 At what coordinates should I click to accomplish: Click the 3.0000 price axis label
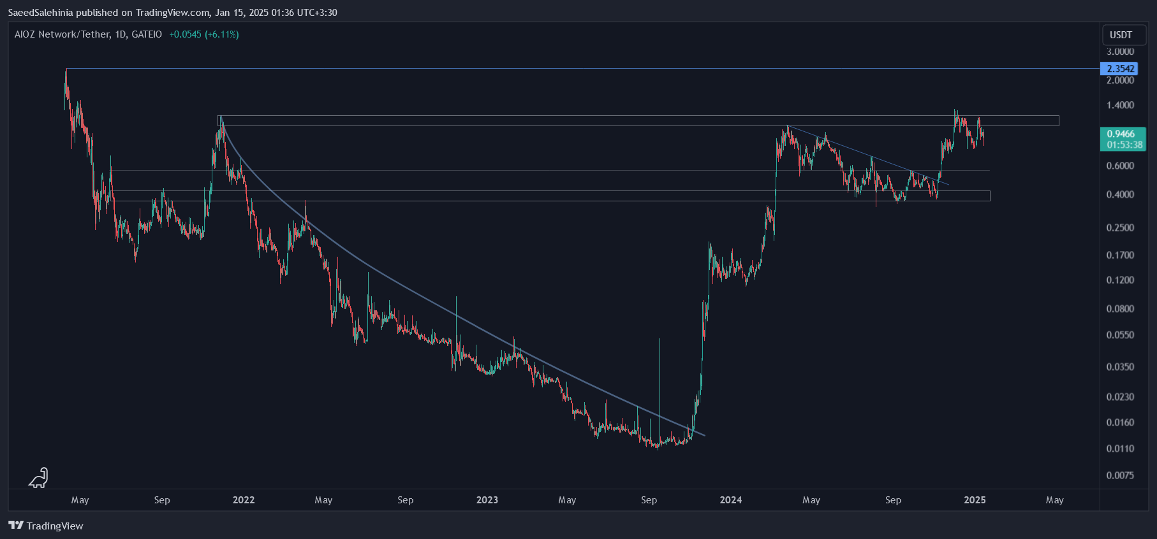click(x=1120, y=52)
